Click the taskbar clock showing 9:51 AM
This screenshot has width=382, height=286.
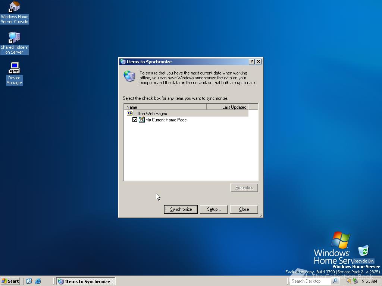(369, 282)
